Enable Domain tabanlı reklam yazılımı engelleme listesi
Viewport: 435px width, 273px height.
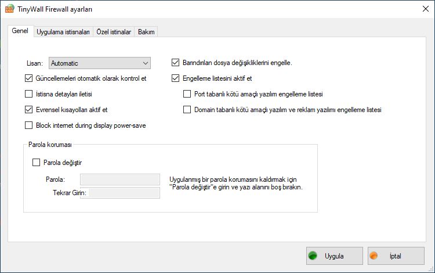pos(187,110)
